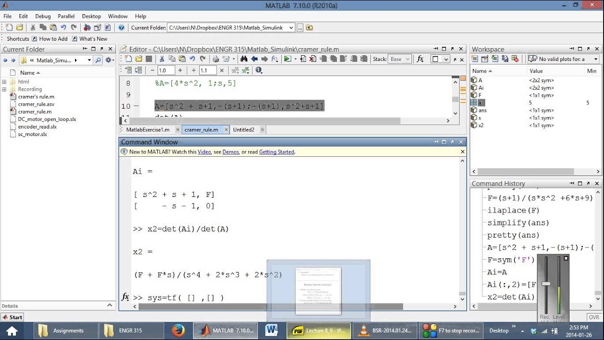Click the Show functions fx icon in the Editor toolbar
This screenshot has width=604, height=340.
(x=274, y=59)
